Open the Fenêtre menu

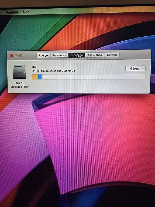click(x=12, y=12)
